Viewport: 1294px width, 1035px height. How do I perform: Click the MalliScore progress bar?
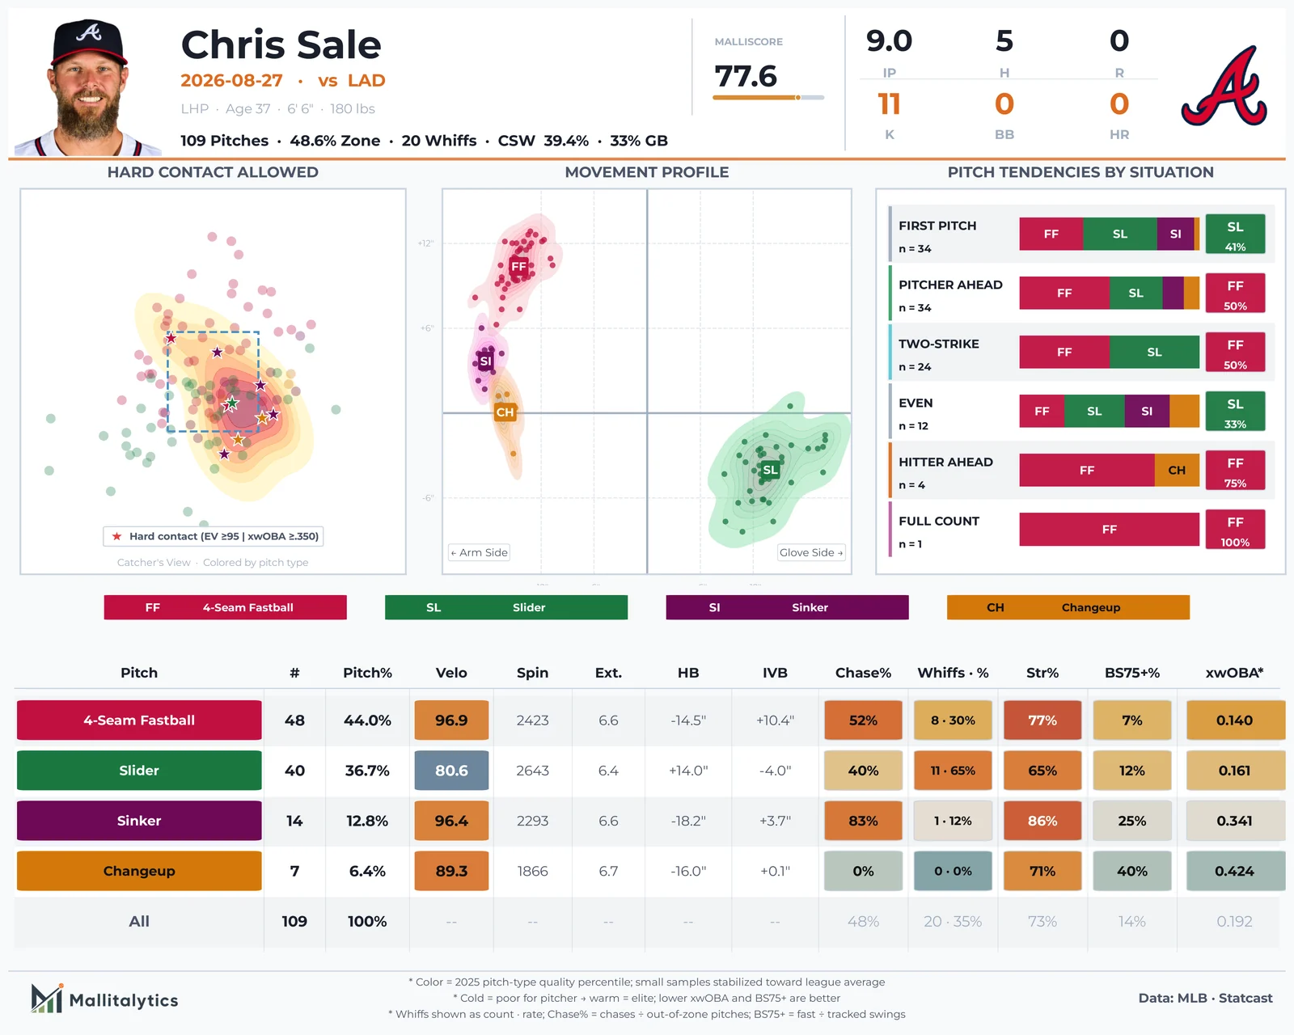click(x=768, y=97)
